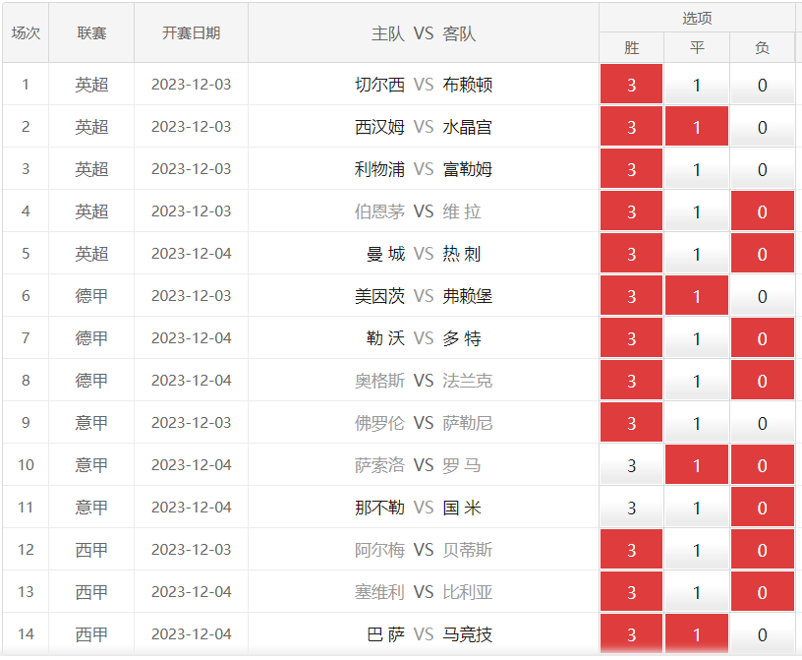The image size is (802, 660).
Task: Toggle loss option 0 for 萨索洛 VS 罗马
Action: (x=762, y=465)
